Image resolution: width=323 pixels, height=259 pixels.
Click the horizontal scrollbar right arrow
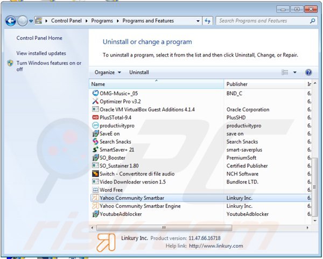coord(307,228)
